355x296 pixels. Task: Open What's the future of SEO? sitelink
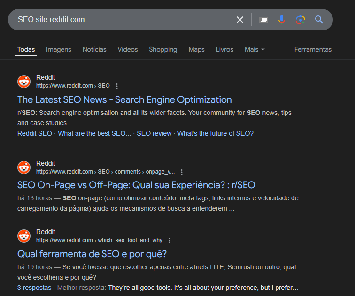(x=216, y=133)
